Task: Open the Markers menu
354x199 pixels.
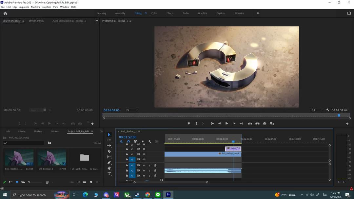Action: click(x=35, y=7)
